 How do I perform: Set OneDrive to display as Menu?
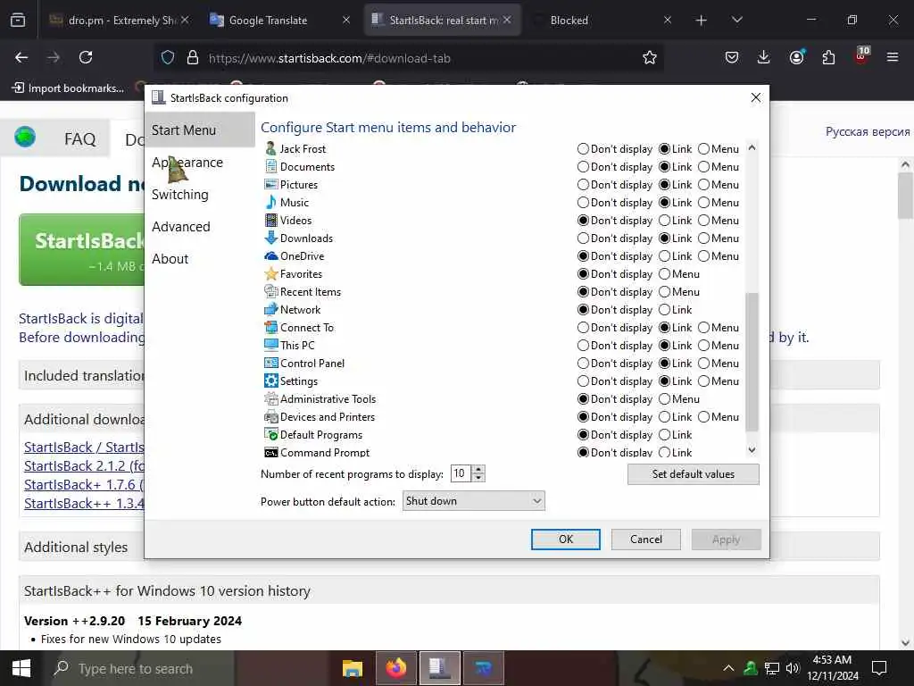point(703,256)
